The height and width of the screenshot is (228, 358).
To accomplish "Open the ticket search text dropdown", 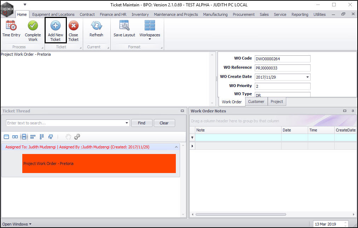I will pos(127,123).
